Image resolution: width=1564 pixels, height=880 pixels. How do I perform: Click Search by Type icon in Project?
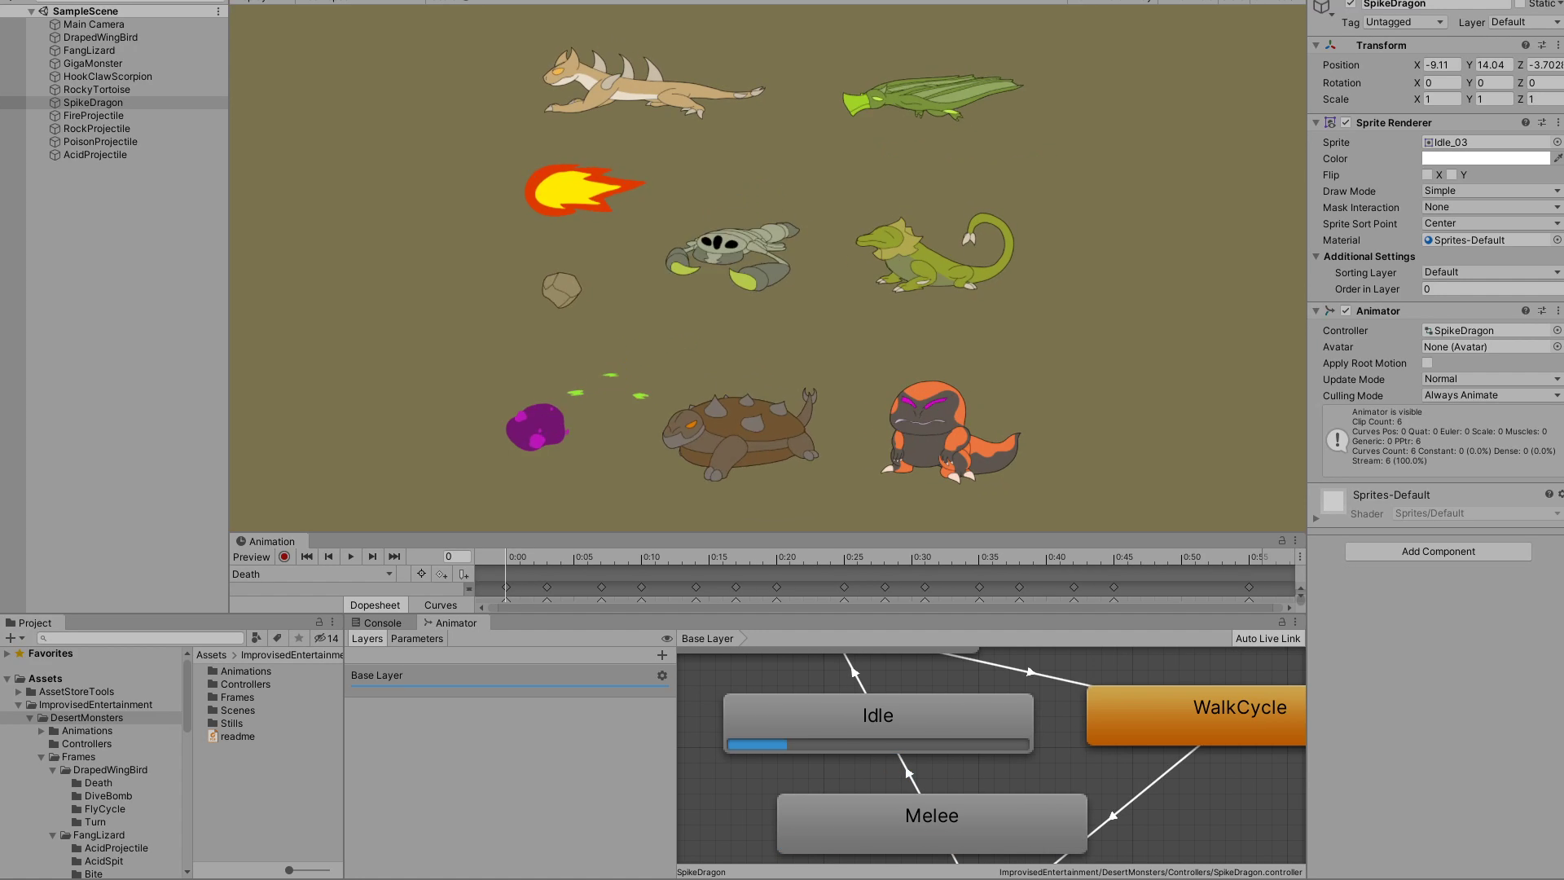point(257,638)
